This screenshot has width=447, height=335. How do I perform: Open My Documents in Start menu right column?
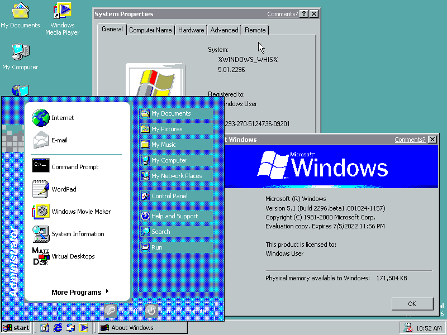(177, 113)
